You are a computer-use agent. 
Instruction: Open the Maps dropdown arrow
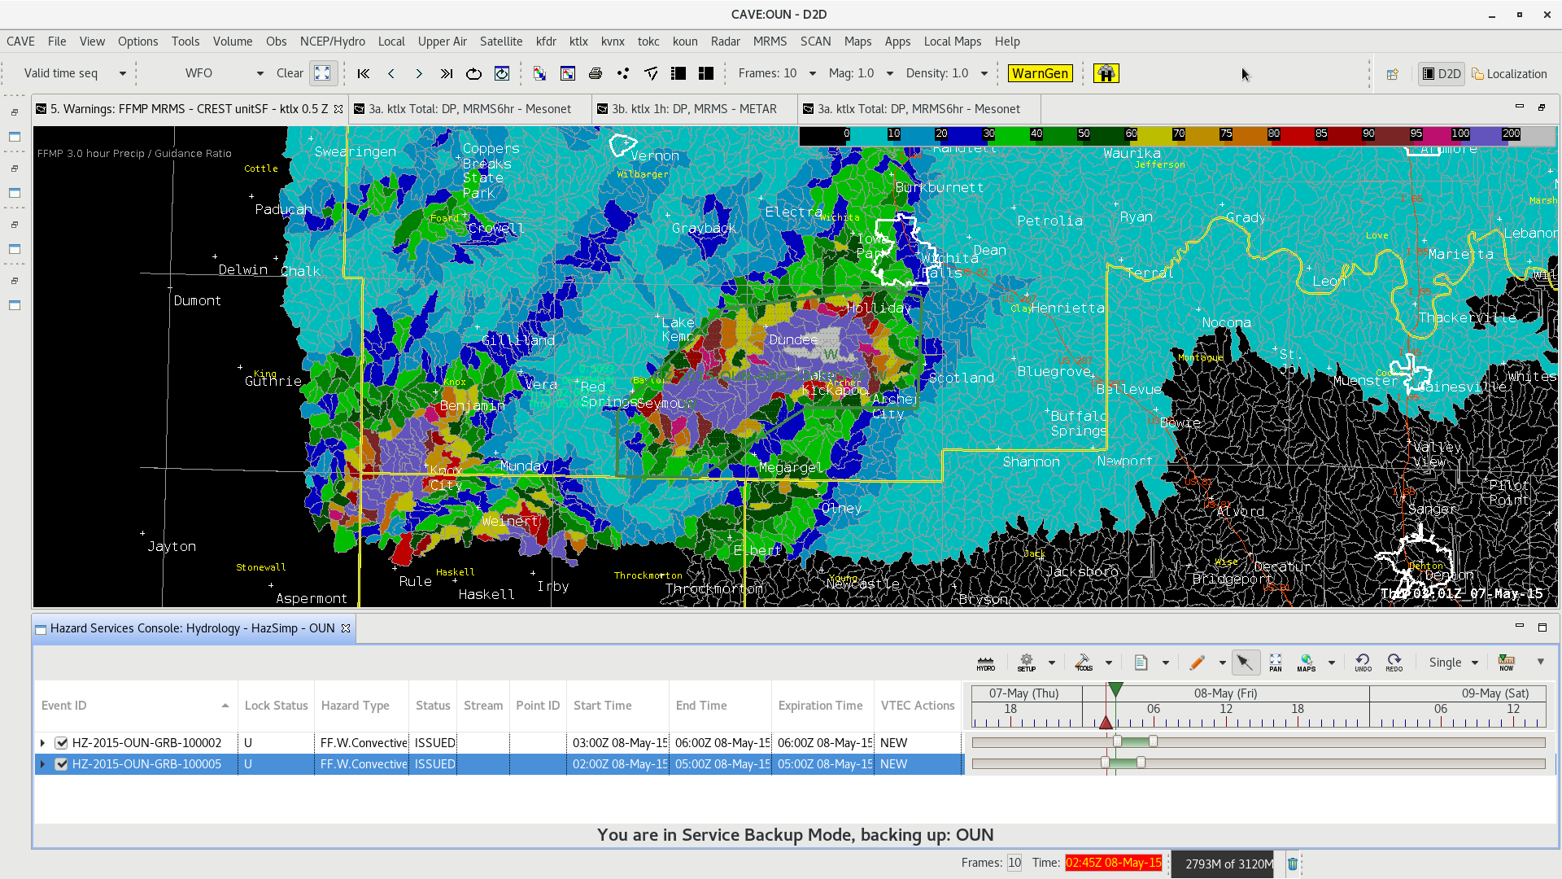pyautogui.click(x=1332, y=663)
